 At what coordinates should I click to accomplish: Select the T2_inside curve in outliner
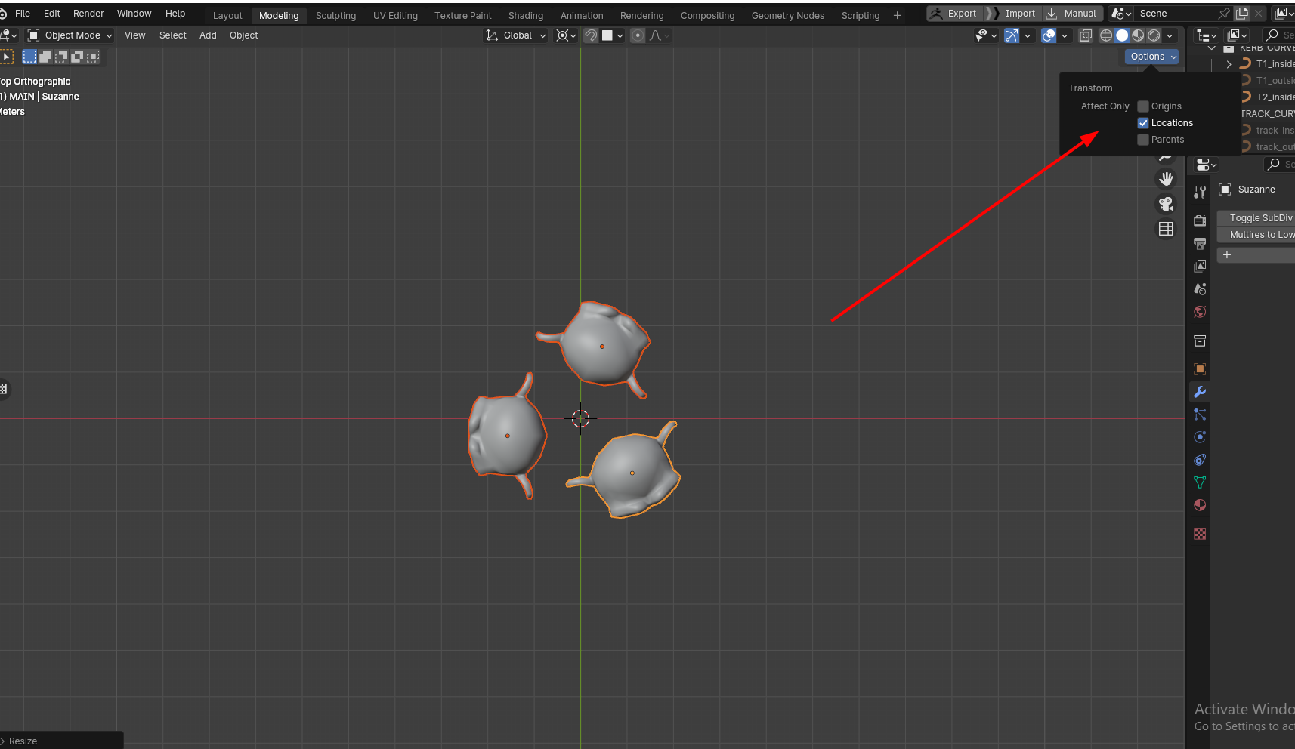pyautogui.click(x=1274, y=97)
